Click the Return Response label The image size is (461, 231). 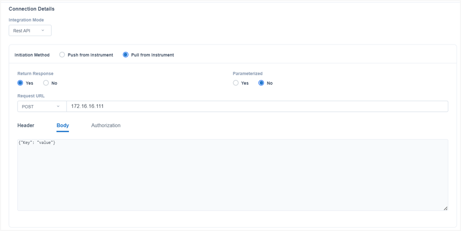pyautogui.click(x=35, y=73)
